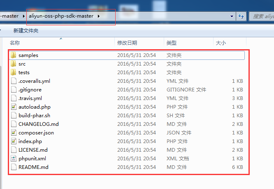274x189 pixels.
Task: Click the date cell of the samples row
Action: [137, 55]
